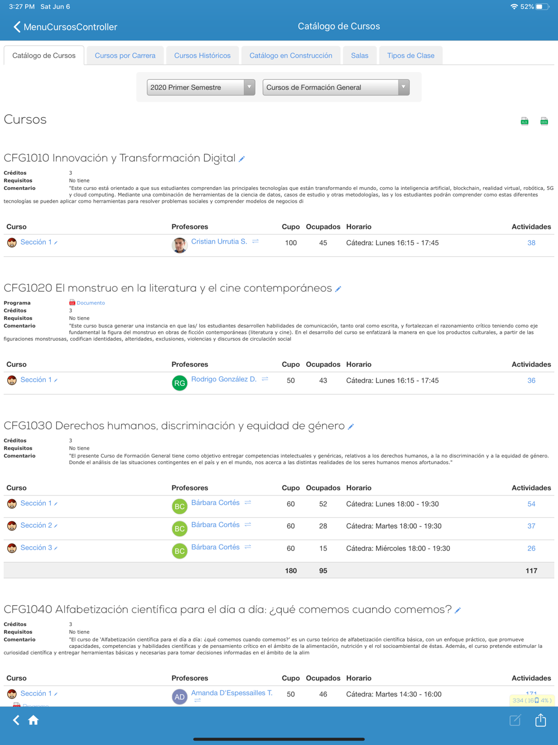Export courses to ODS file icon
This screenshot has height=745, width=558.
(544, 121)
